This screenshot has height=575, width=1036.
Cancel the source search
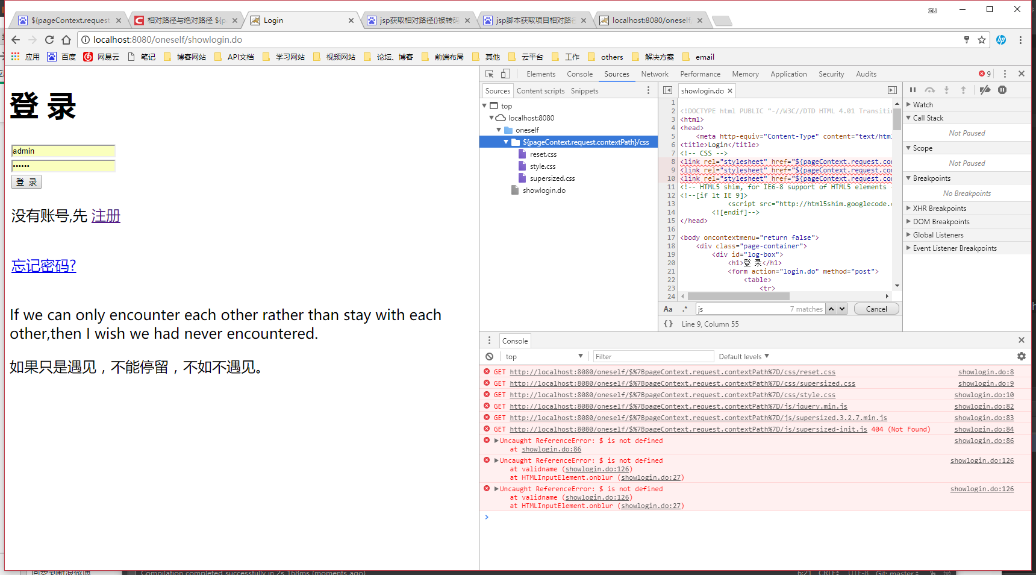click(x=876, y=309)
